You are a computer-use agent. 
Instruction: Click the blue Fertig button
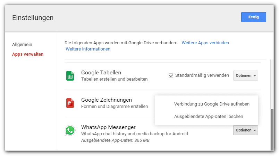point(254,17)
